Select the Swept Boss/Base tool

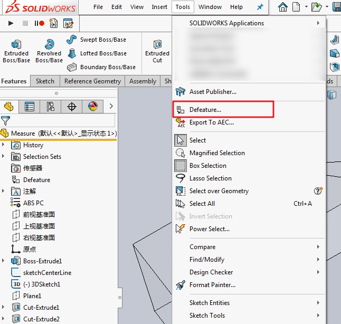(x=96, y=40)
